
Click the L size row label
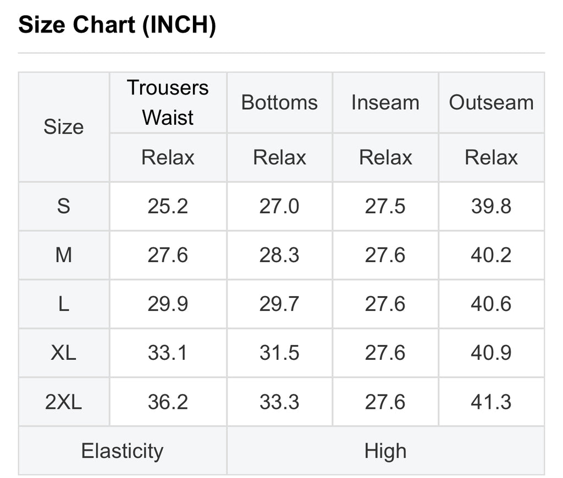tap(64, 304)
